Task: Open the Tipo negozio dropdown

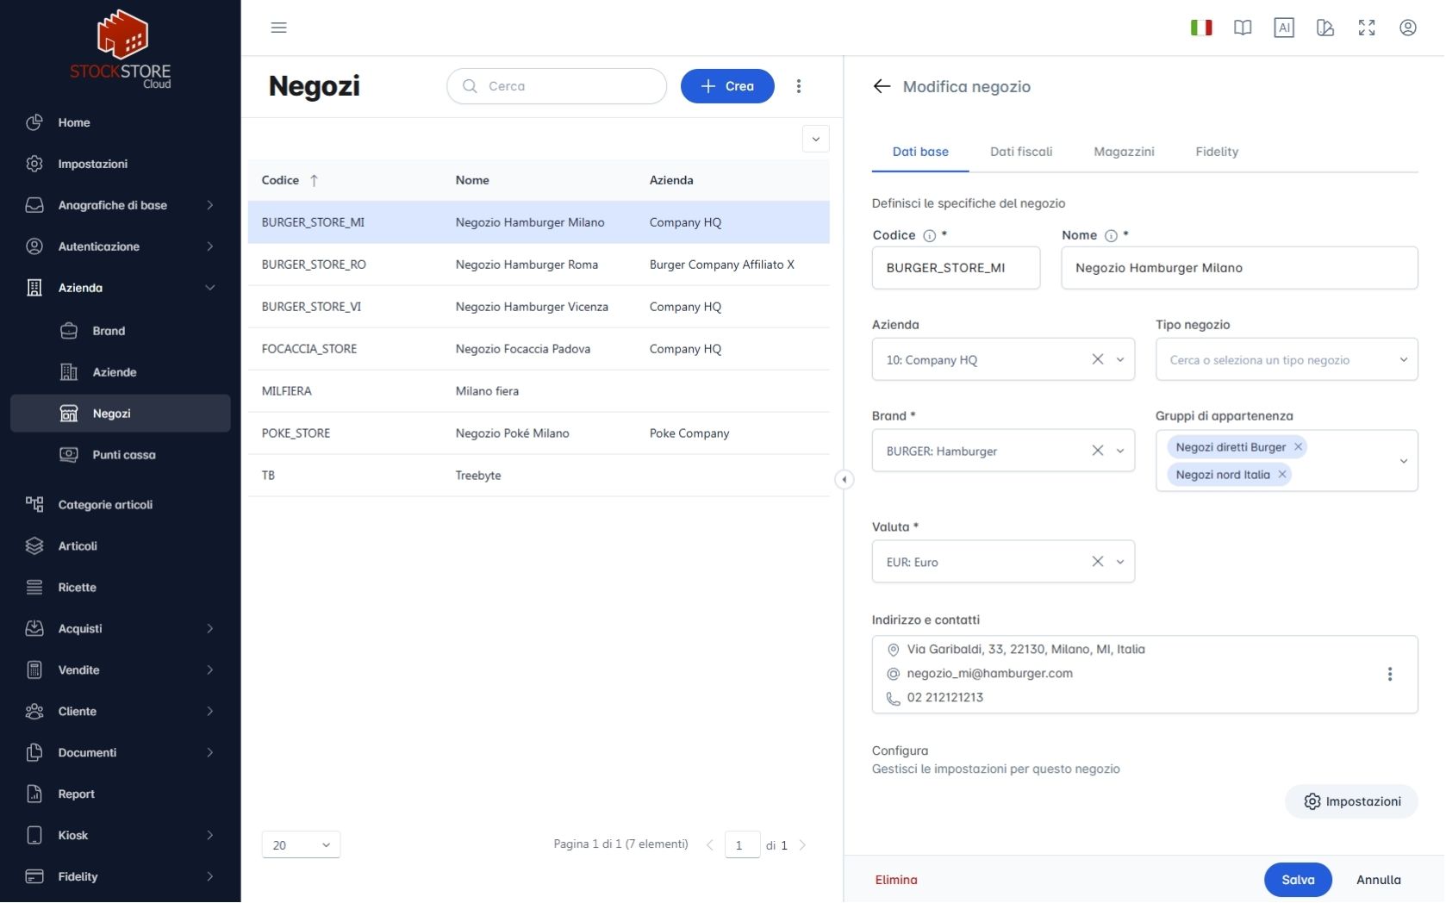Action: pyautogui.click(x=1287, y=359)
